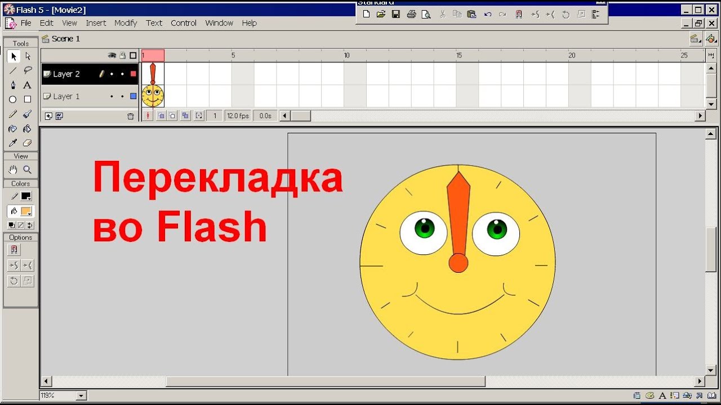Toggle Layer 2 lock dot
Viewport: 721px width, 405px height.
[x=122, y=74]
